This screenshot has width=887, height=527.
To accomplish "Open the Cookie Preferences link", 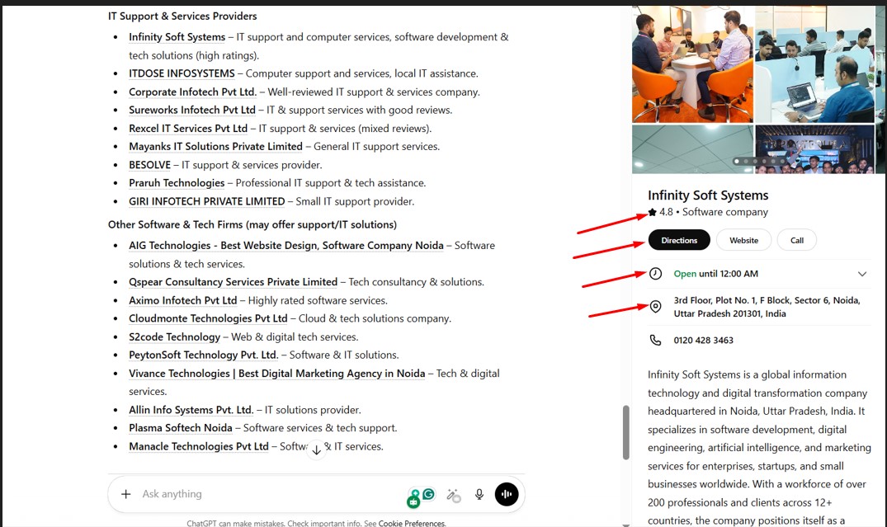I will click(412, 524).
